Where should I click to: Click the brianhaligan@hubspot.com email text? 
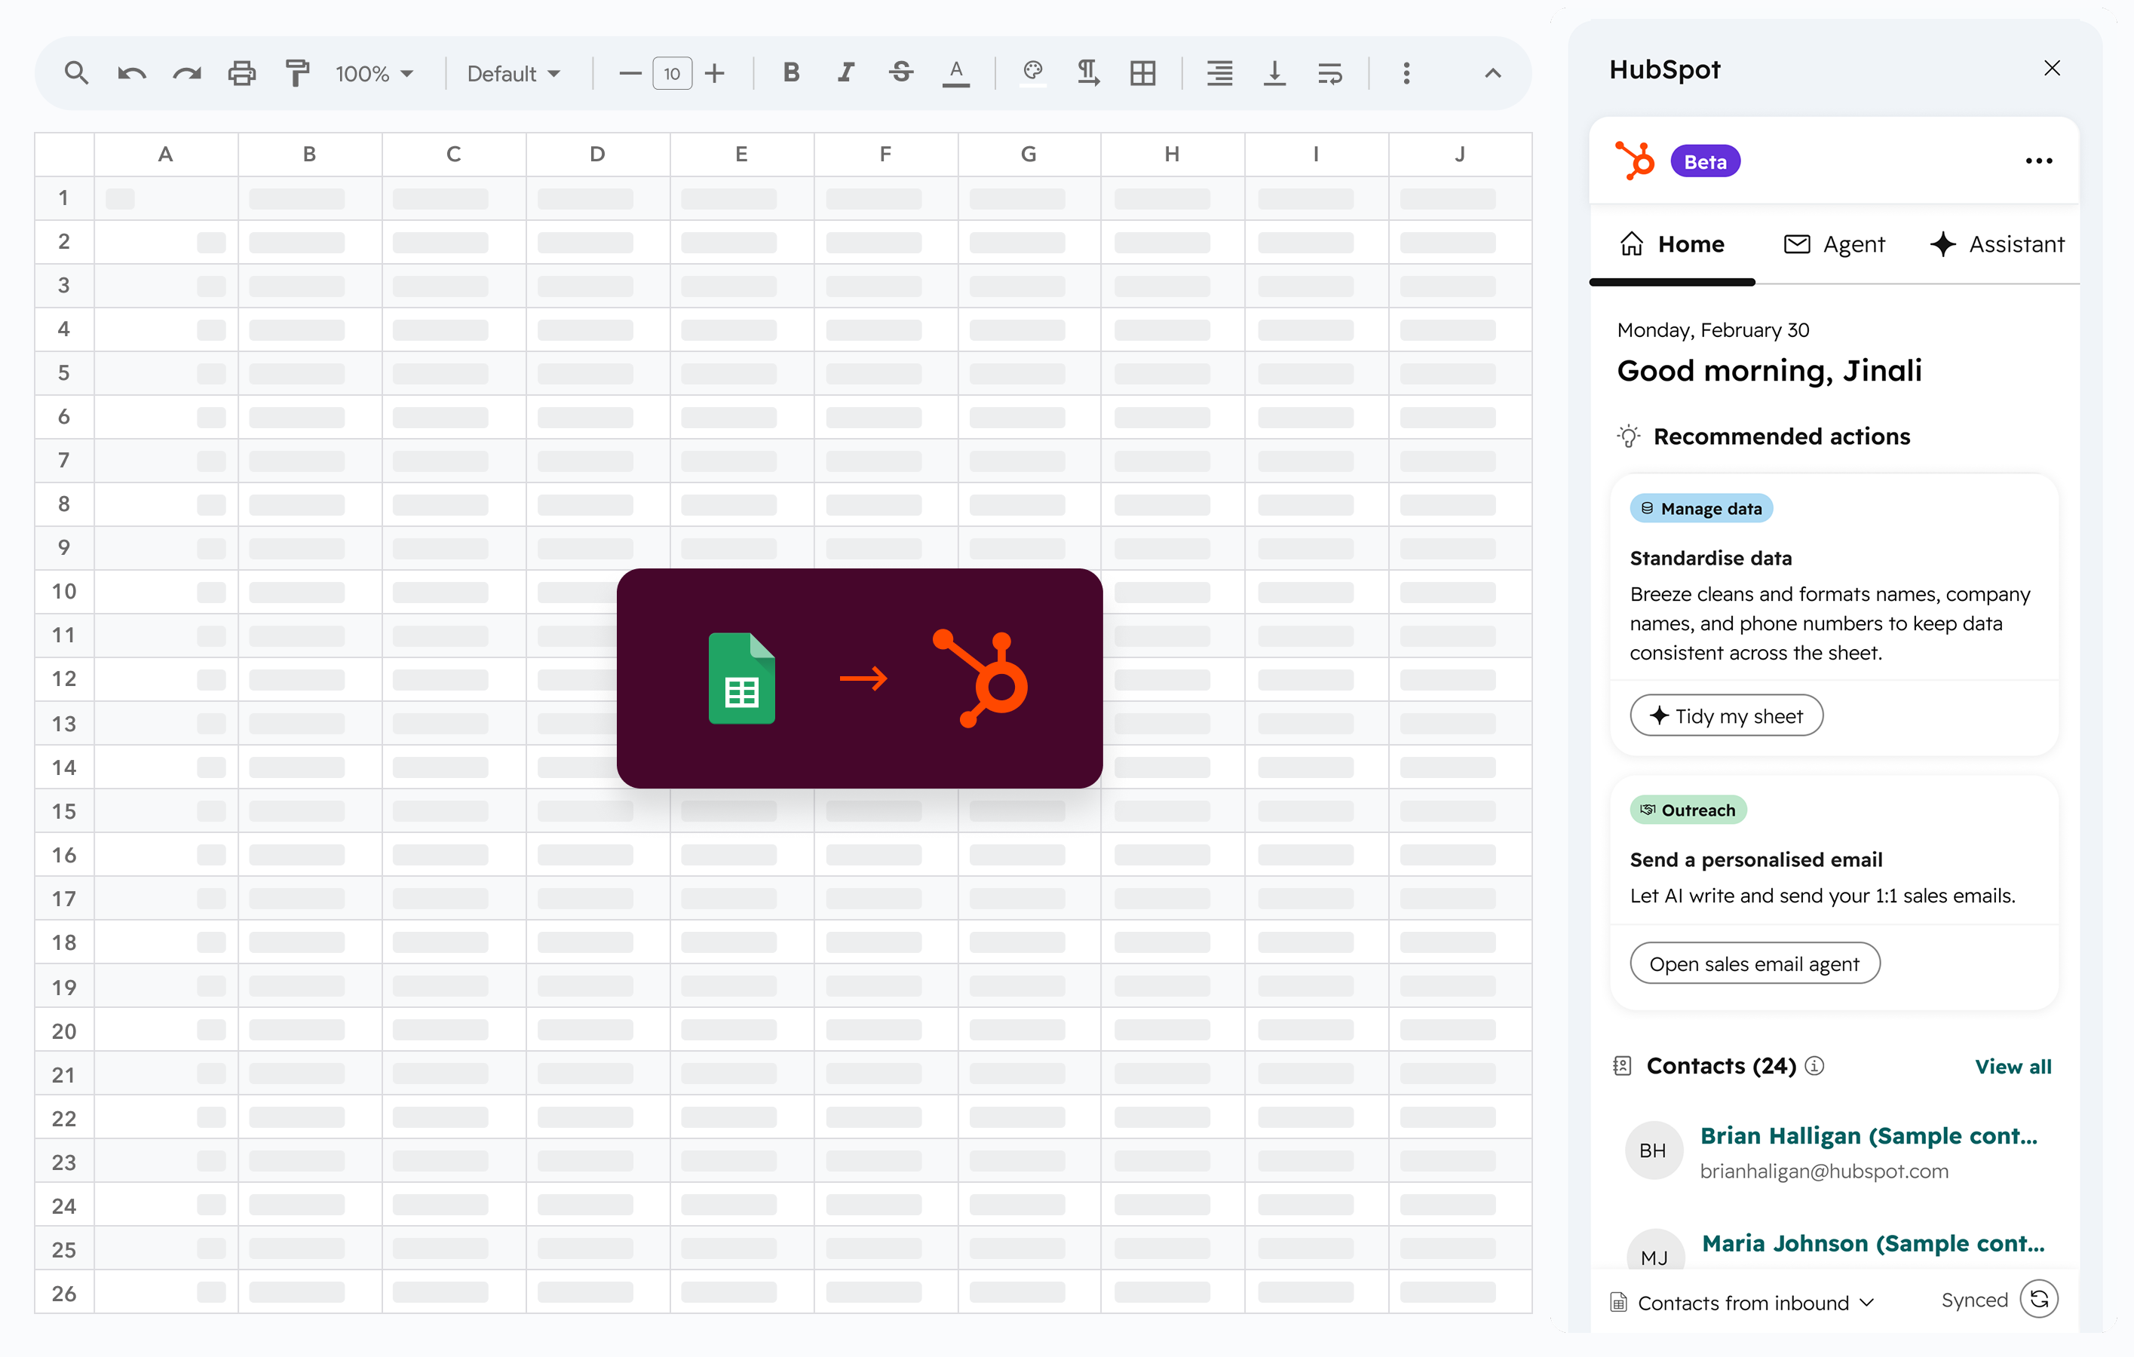(1824, 1171)
